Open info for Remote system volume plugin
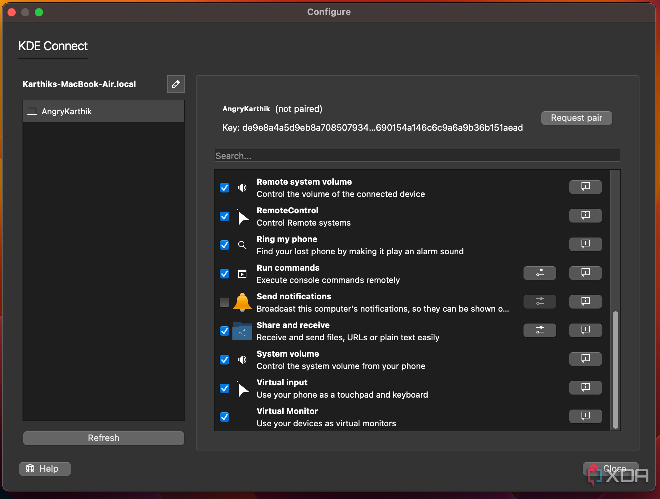 585,187
